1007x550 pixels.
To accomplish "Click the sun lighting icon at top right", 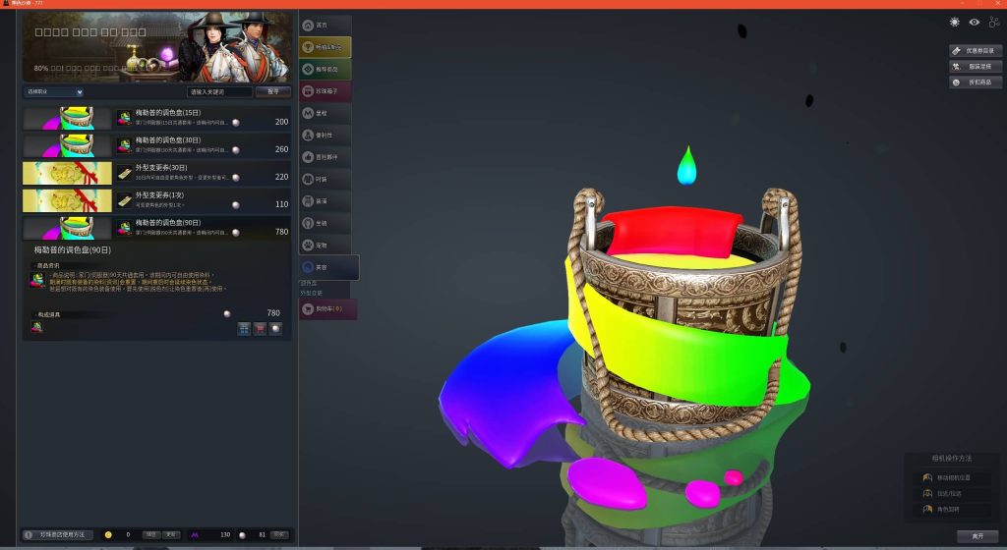I will tap(954, 22).
